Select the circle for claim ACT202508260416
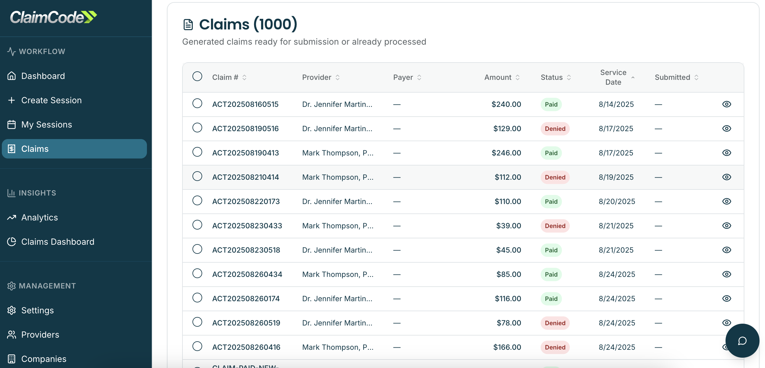Image resolution: width=765 pixels, height=368 pixels. 197,347
